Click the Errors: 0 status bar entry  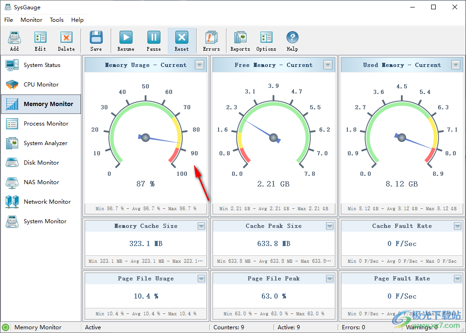353,327
